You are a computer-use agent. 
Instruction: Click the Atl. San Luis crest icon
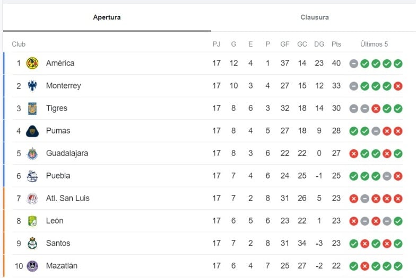pyautogui.click(x=32, y=198)
